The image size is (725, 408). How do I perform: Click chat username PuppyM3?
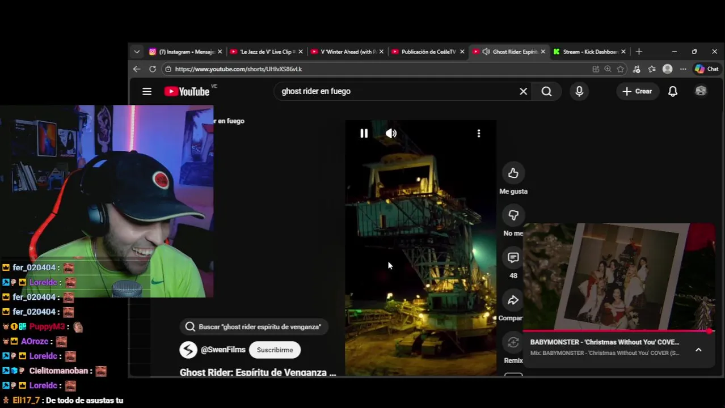click(47, 326)
